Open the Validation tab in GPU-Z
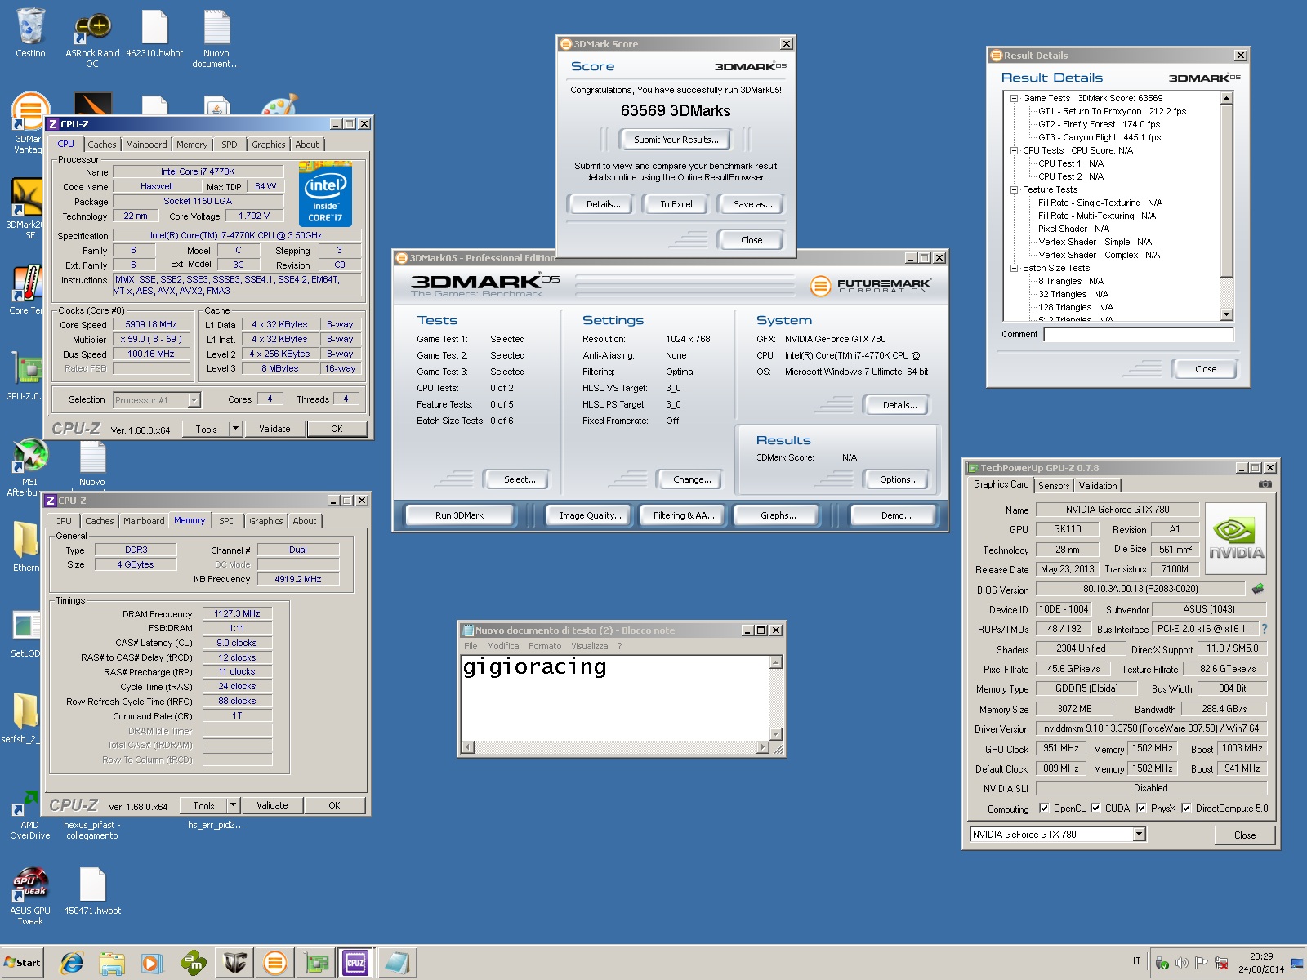This screenshot has width=1307, height=980. pos(1097,485)
